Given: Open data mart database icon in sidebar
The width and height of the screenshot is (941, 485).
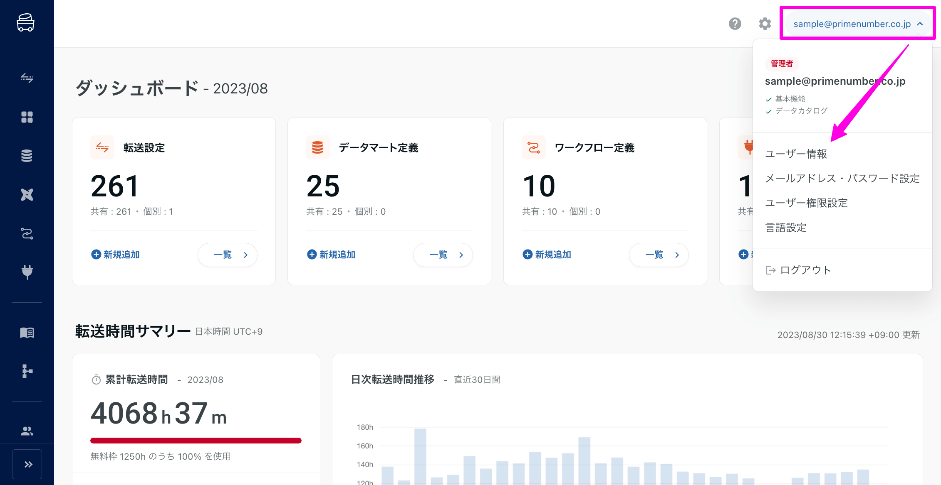Looking at the screenshot, I should click(x=27, y=156).
